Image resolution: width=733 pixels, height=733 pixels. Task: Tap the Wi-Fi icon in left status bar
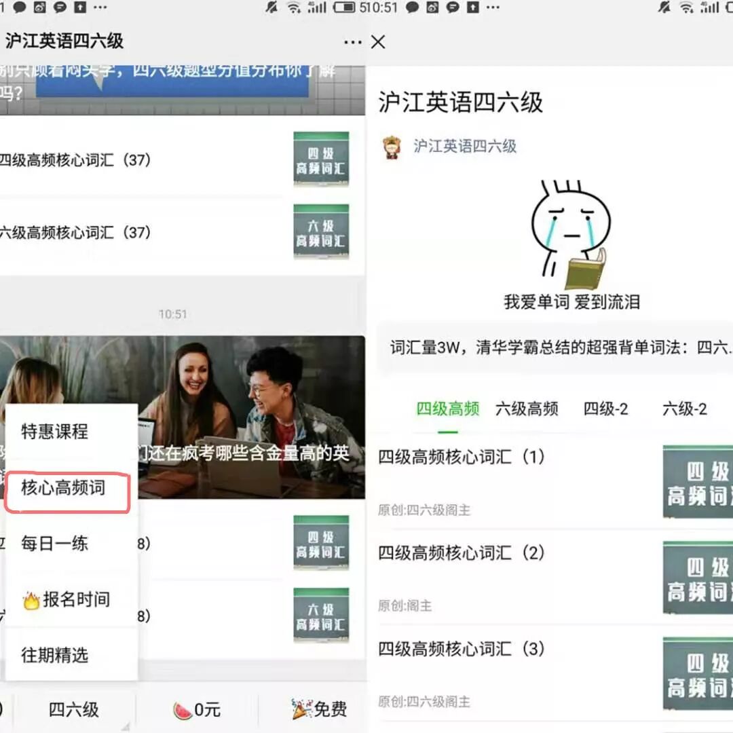(x=294, y=7)
